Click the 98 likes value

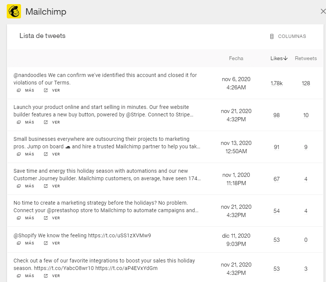point(276,115)
